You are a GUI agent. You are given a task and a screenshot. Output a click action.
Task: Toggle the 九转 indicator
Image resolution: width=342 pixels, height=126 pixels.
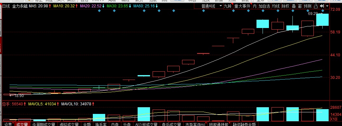pos(228,6)
